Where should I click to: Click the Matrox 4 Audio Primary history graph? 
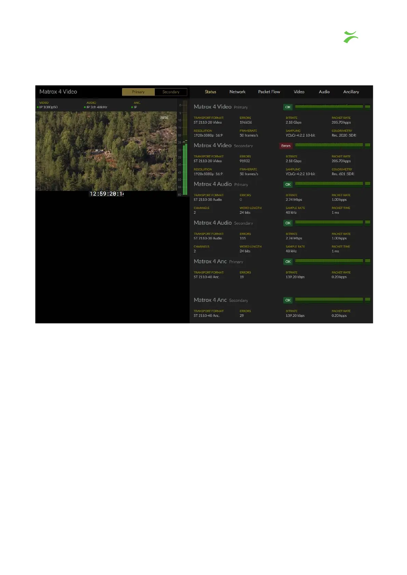coord(333,184)
